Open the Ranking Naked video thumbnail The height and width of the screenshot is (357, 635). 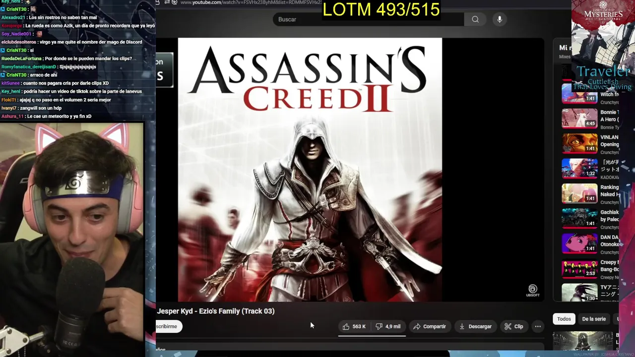pyautogui.click(x=579, y=193)
